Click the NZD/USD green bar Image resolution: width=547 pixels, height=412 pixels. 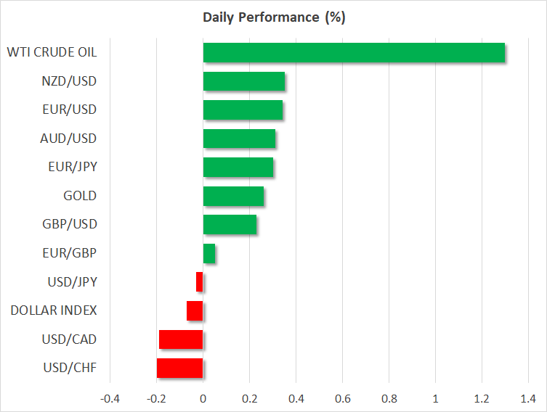pos(243,81)
